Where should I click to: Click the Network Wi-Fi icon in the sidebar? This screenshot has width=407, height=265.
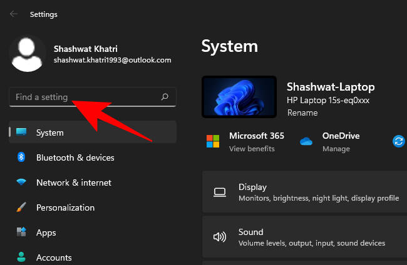coord(21,182)
